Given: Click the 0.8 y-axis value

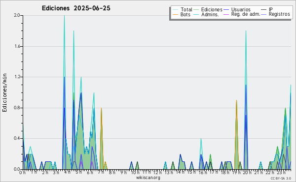Looking at the screenshot, I should 17,108.
